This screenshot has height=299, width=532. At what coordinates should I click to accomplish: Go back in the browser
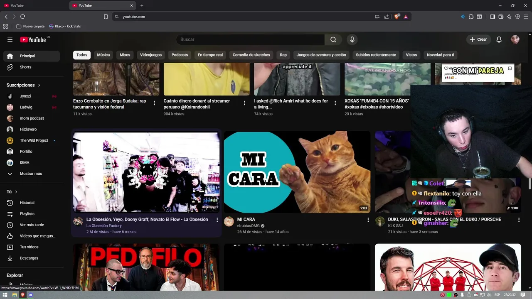6,17
